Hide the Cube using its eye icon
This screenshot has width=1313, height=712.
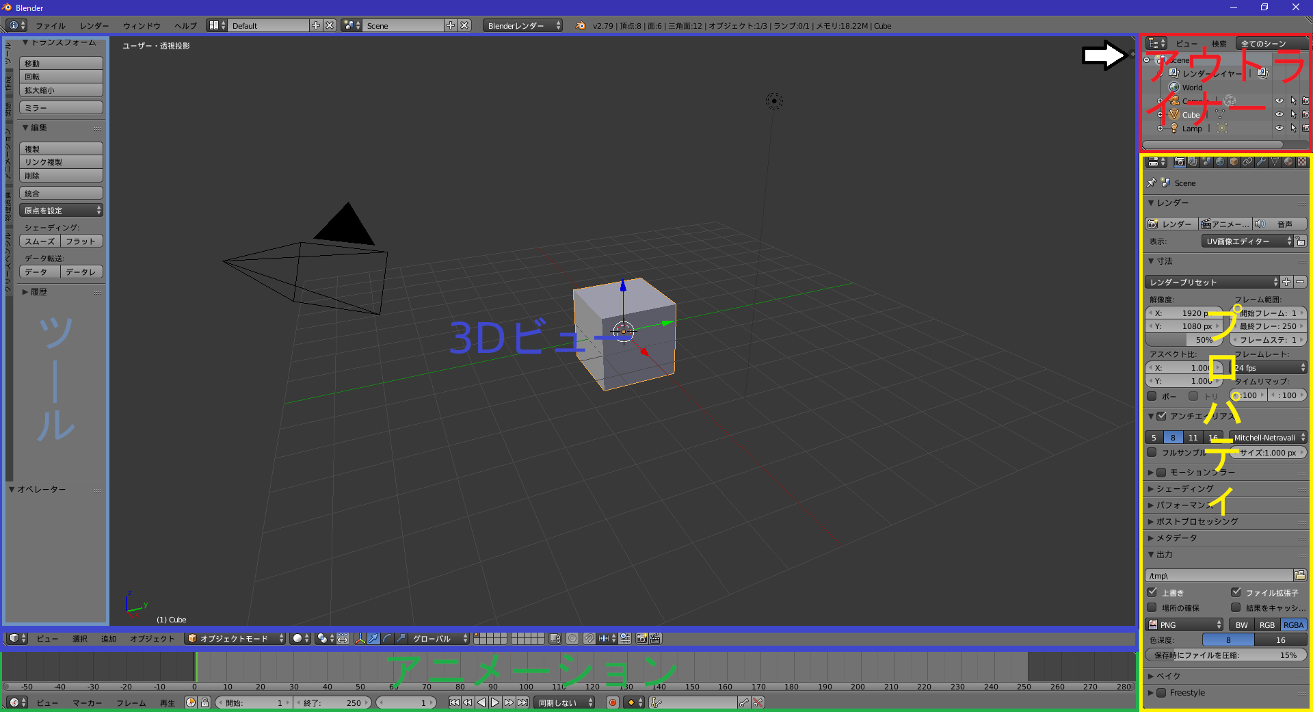pos(1279,114)
